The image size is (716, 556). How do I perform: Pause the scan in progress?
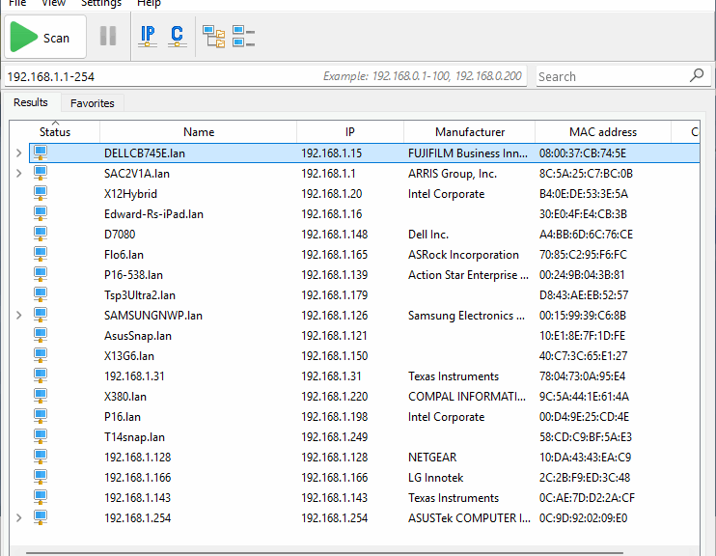pyautogui.click(x=108, y=36)
